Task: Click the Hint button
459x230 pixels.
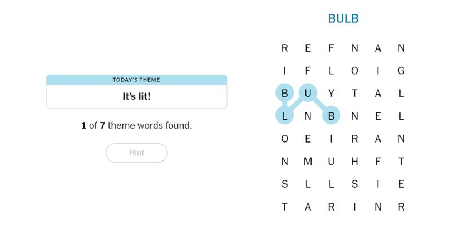Action: [x=136, y=153]
